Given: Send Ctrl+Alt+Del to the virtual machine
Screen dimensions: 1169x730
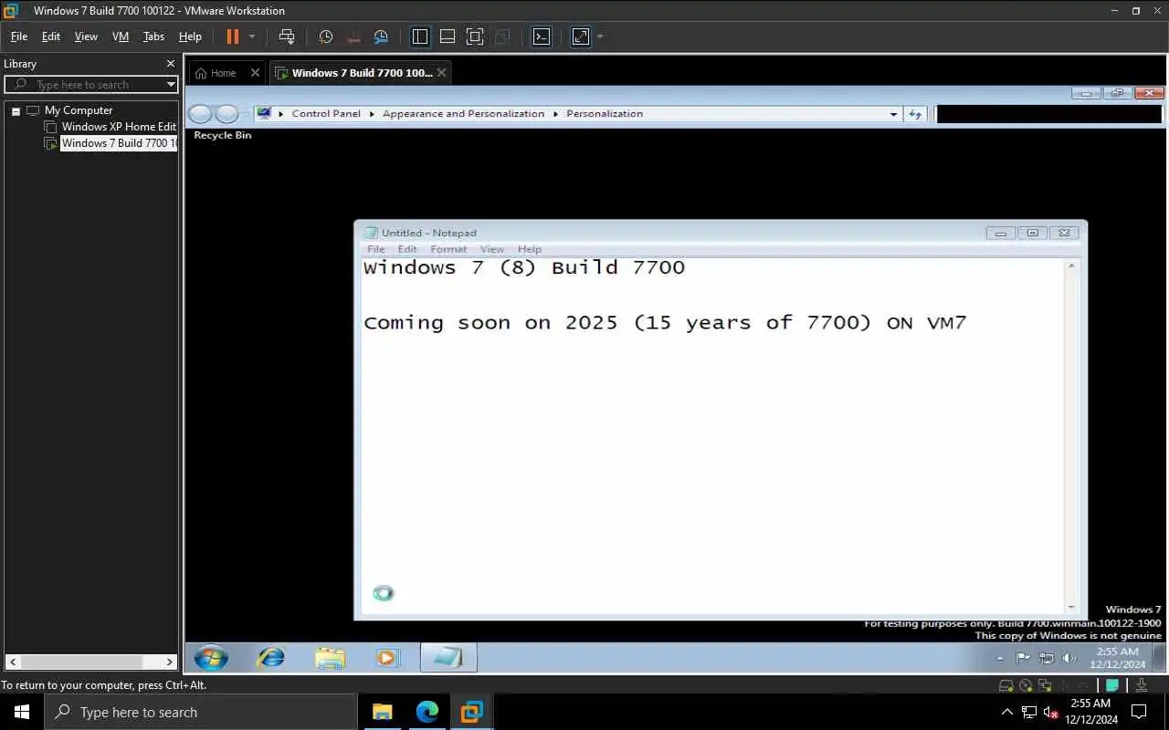Looking at the screenshot, I should coord(287,36).
